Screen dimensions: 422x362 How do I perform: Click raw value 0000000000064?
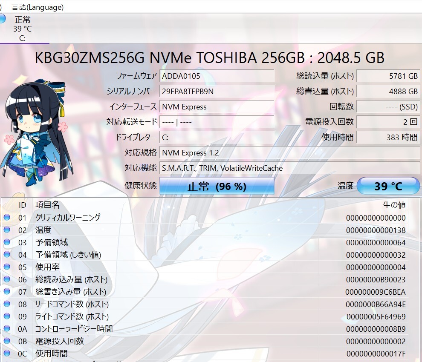[x=376, y=243]
